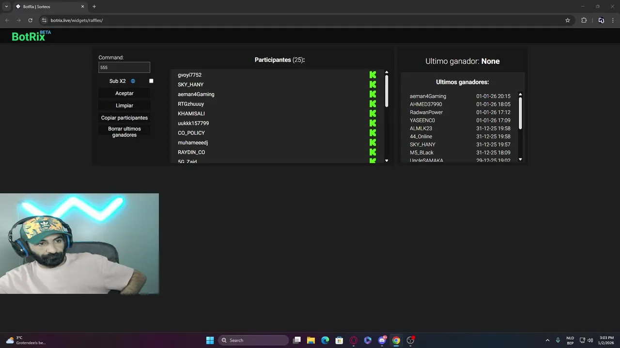
Task: Click the webcam overlay thumbnail
Action: [79, 244]
